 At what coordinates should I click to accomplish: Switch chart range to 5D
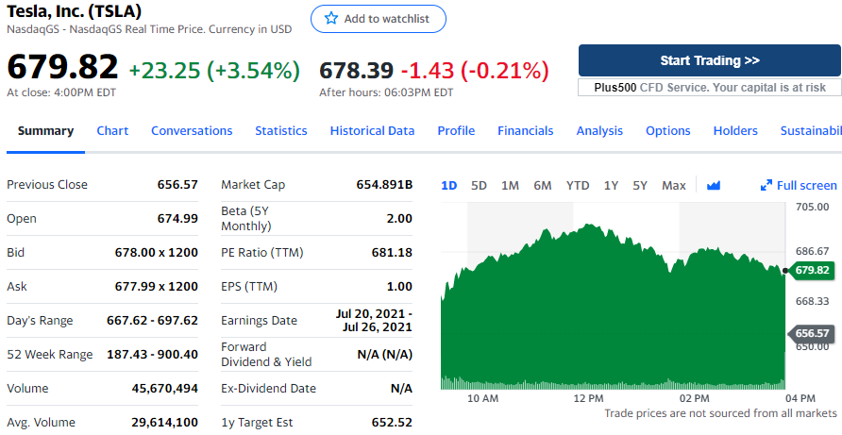click(x=479, y=186)
